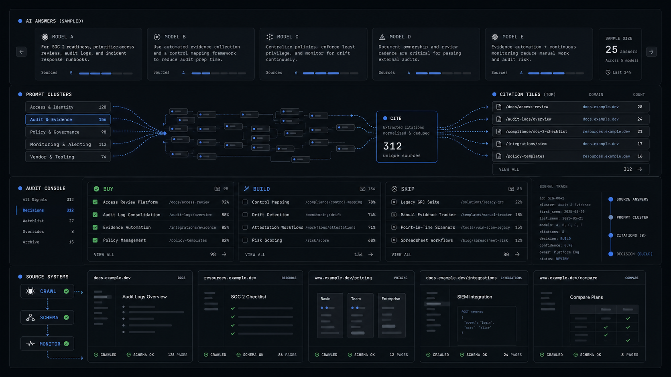This screenshot has width=671, height=377.
Task: Click Model C sources progress bar
Action: click(x=330, y=73)
